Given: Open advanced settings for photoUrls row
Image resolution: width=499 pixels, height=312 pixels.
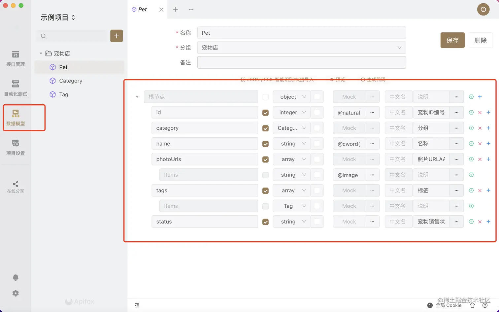Looking at the screenshot, I should pos(471,159).
